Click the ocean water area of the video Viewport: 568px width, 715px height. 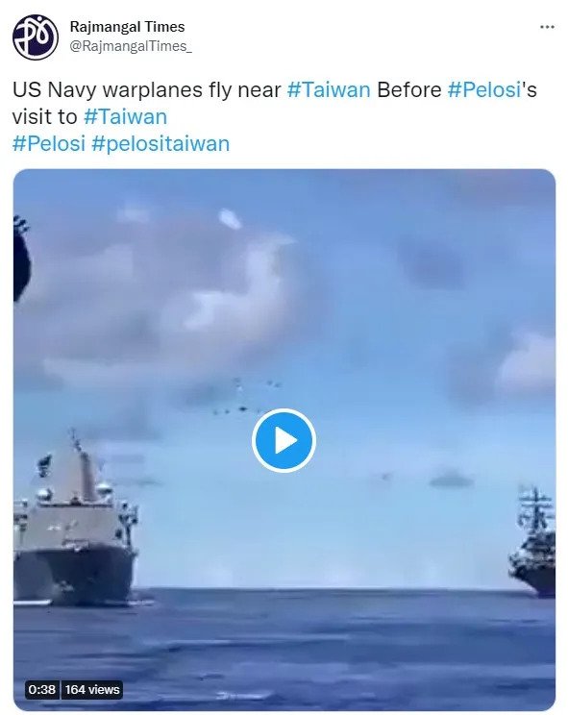(284, 648)
